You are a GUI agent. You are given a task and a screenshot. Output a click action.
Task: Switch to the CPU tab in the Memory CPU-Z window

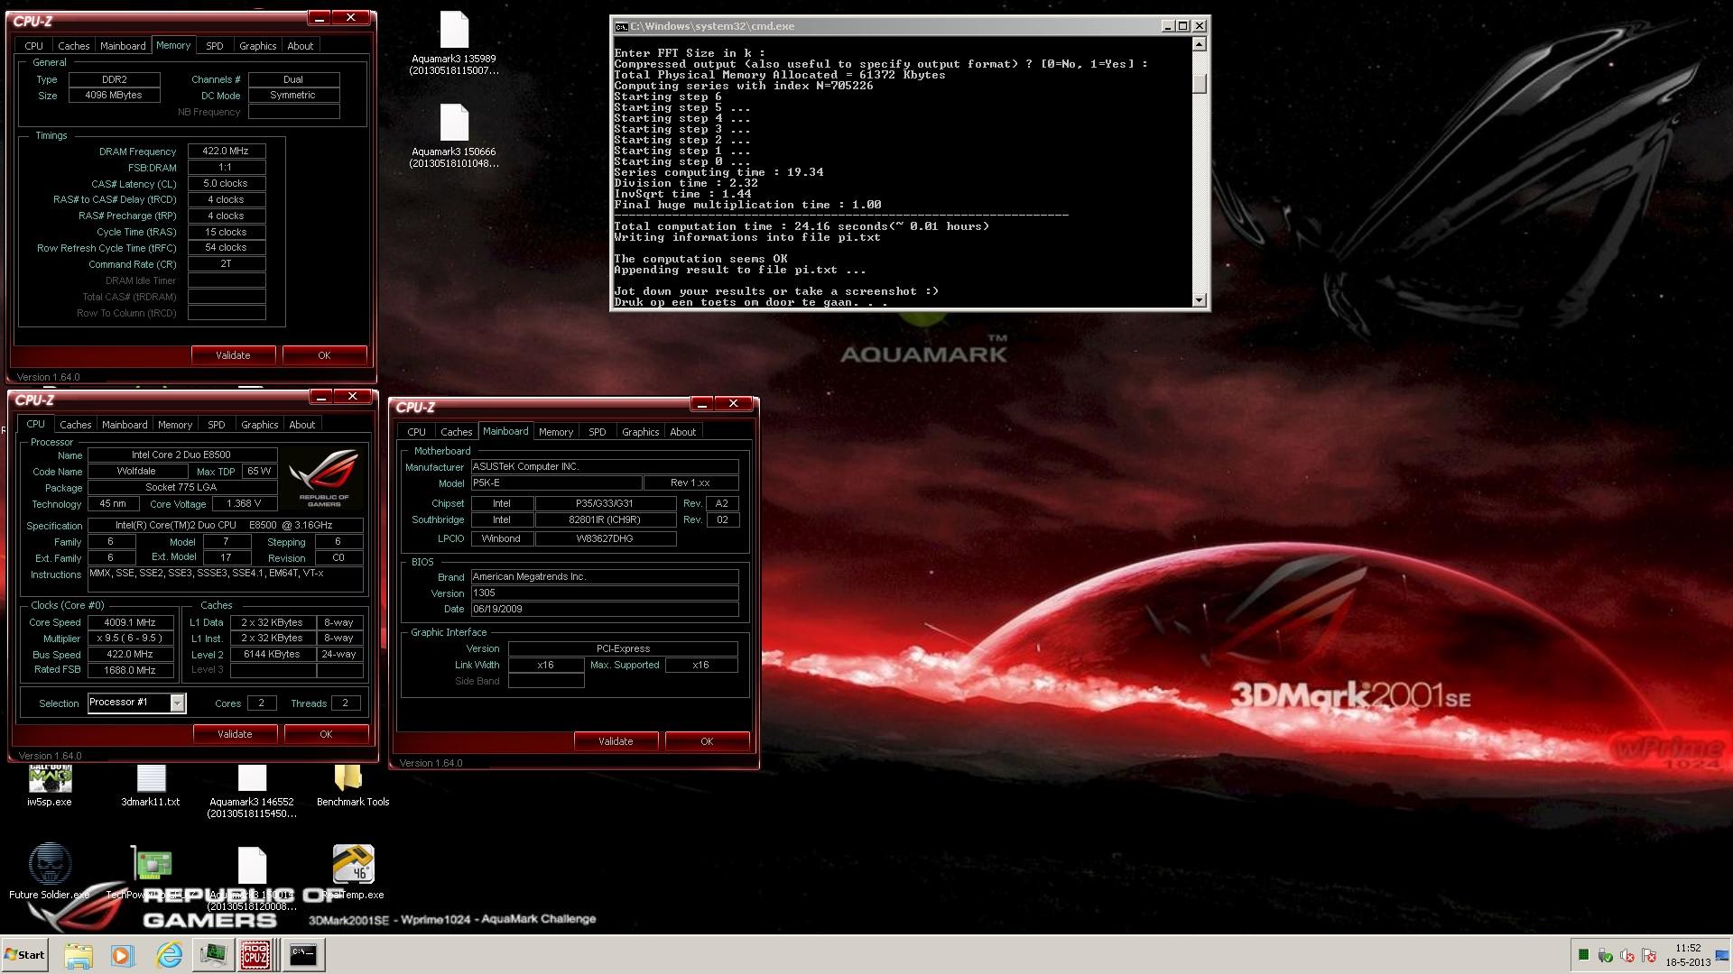[x=33, y=46]
